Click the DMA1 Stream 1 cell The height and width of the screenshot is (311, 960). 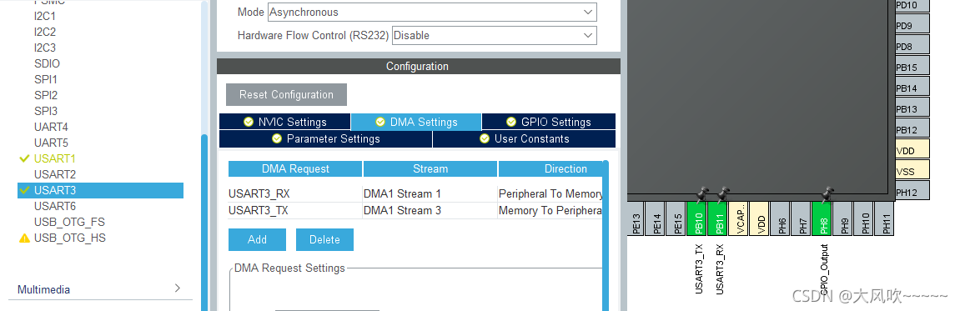coord(430,194)
